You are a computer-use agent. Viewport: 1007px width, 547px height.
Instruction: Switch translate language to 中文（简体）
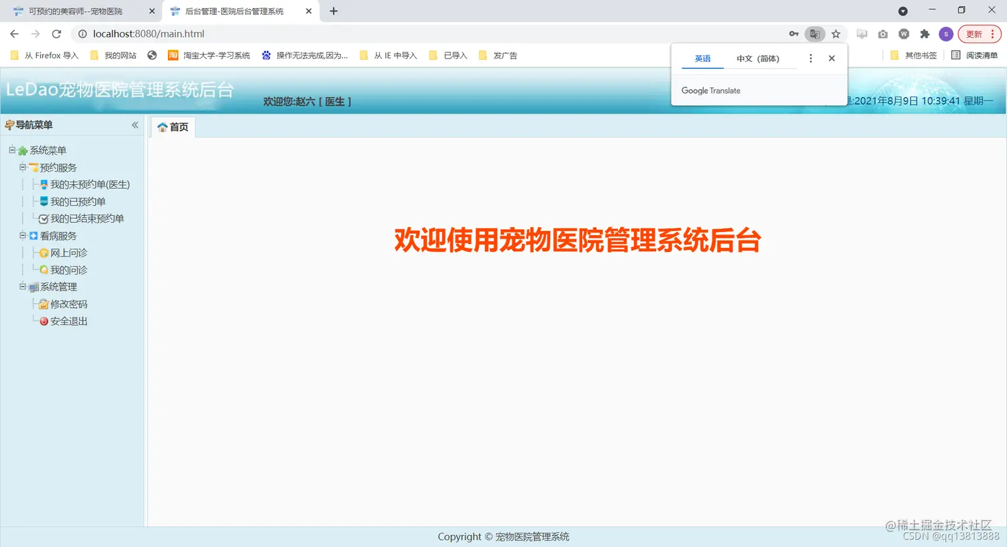(x=758, y=59)
